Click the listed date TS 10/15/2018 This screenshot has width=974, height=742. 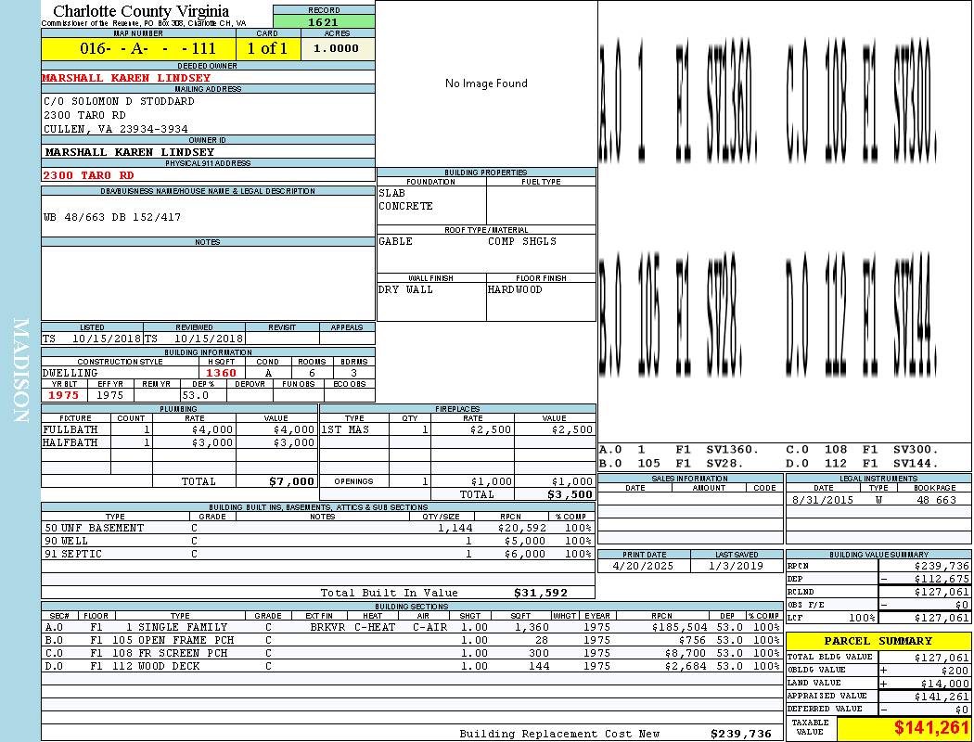coord(92,339)
